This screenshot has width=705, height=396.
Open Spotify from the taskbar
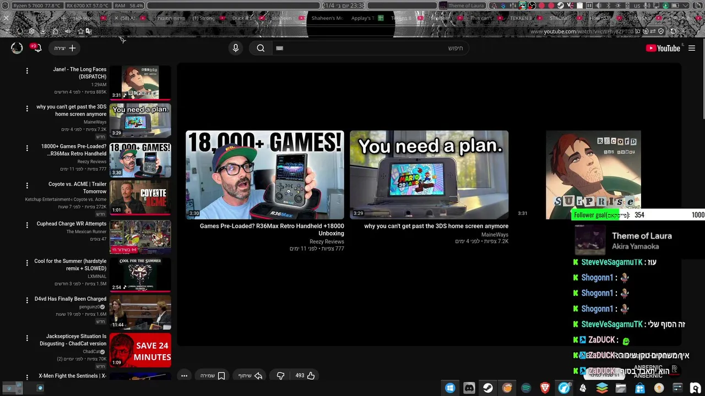(x=526, y=388)
